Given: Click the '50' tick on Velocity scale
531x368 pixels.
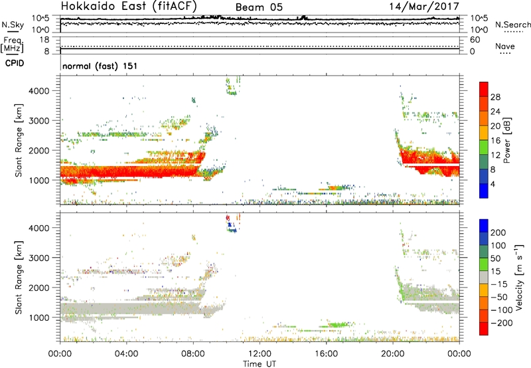Looking at the screenshot, I should click(495, 258).
